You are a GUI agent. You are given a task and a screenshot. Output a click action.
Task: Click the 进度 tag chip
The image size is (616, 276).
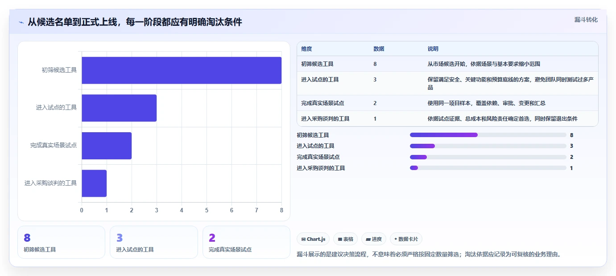(x=374, y=239)
